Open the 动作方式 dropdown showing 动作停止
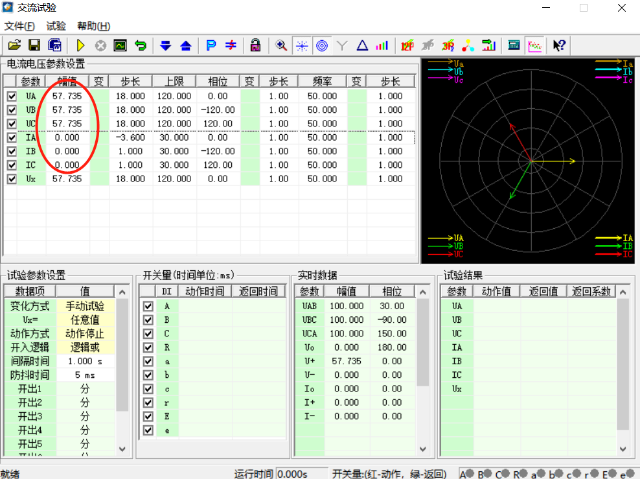 click(x=85, y=334)
